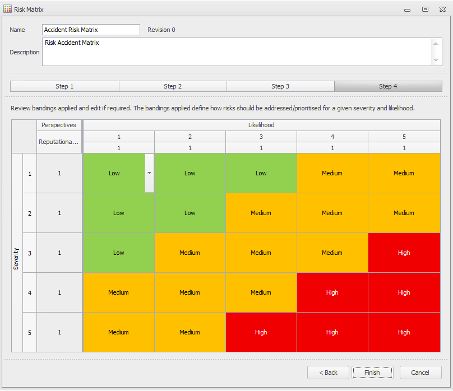Select the High cell at severity 5 likelihood 5

404,332
